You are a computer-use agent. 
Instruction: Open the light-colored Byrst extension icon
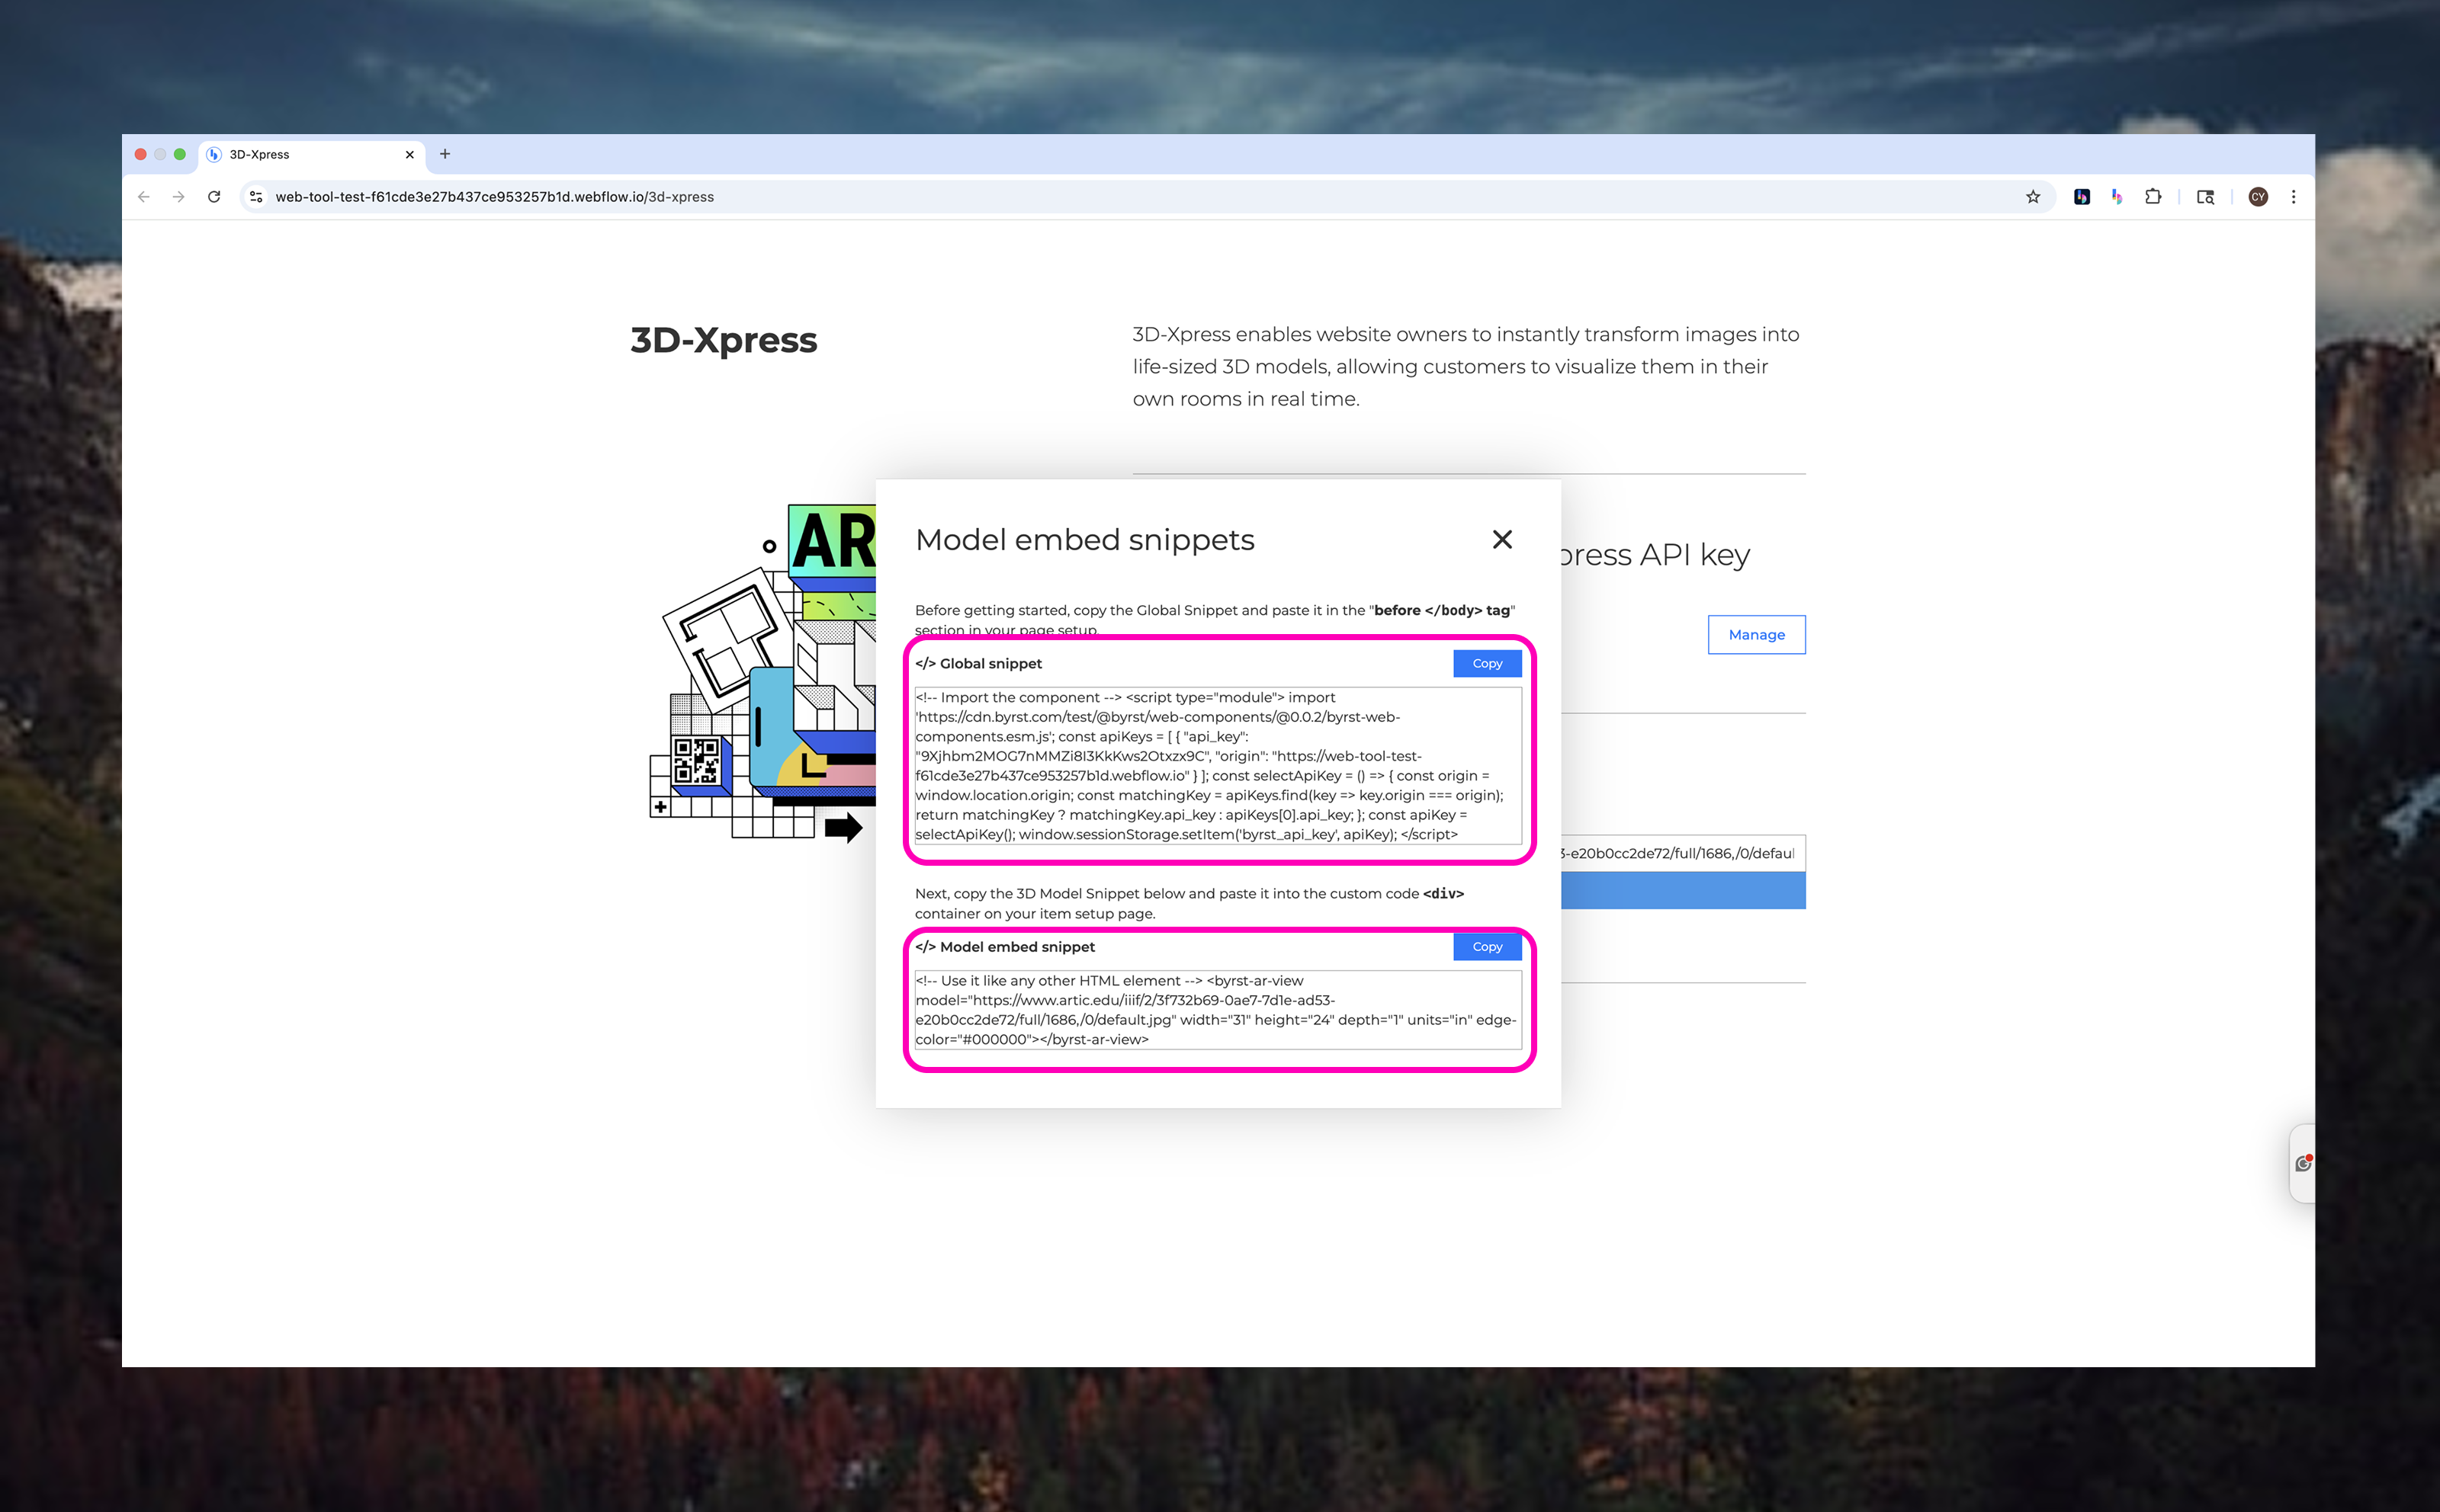[2117, 197]
